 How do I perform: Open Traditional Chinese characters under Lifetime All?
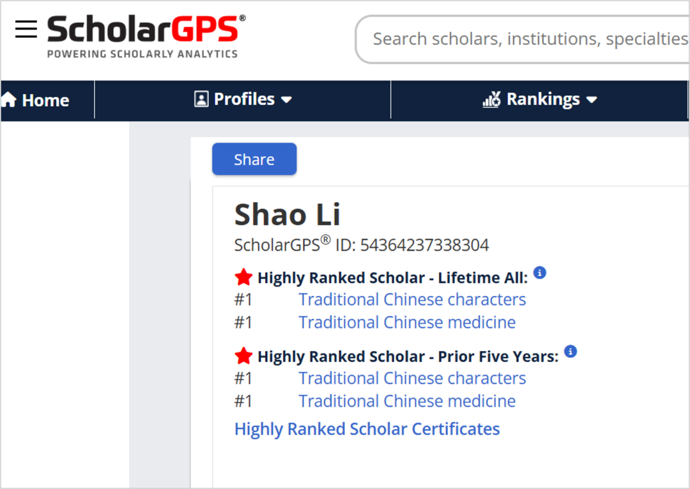pyautogui.click(x=412, y=299)
